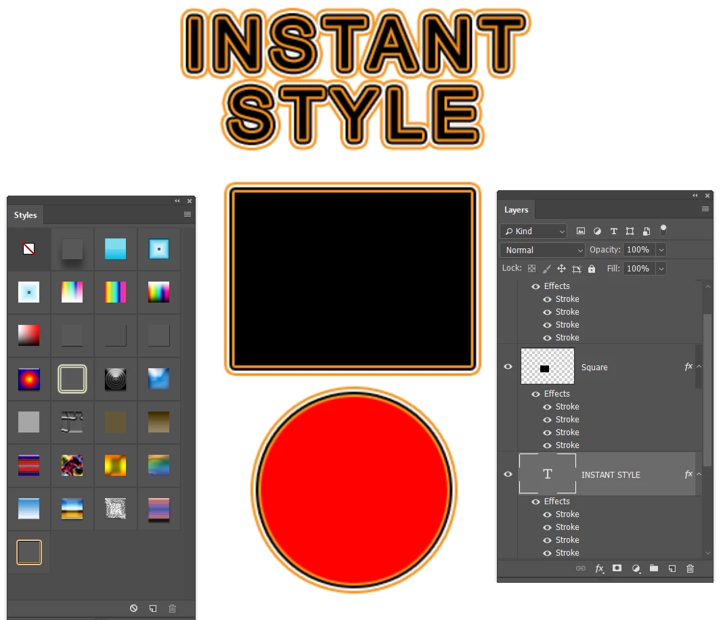The height and width of the screenshot is (620, 723).
Task: Apply the orange-outlined style preset
Action: (x=29, y=552)
